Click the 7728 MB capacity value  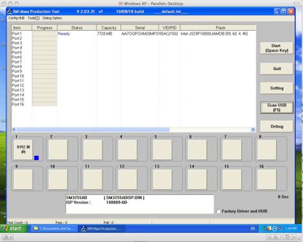point(104,33)
